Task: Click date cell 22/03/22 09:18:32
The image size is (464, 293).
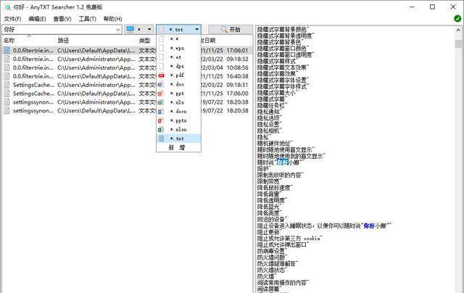Action: coord(225,59)
